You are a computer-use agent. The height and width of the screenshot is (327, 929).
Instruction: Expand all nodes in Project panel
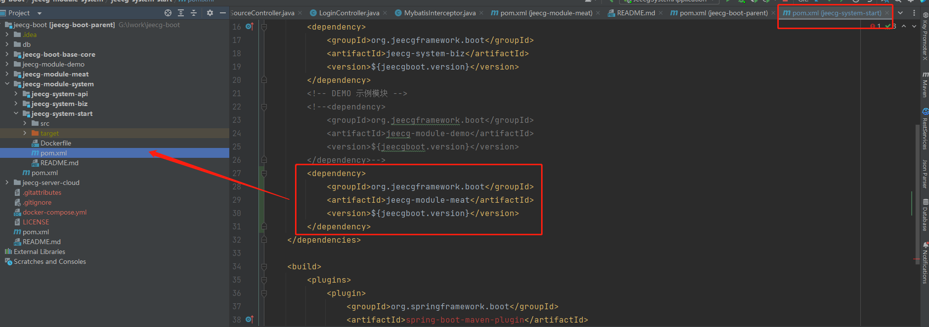(x=181, y=13)
